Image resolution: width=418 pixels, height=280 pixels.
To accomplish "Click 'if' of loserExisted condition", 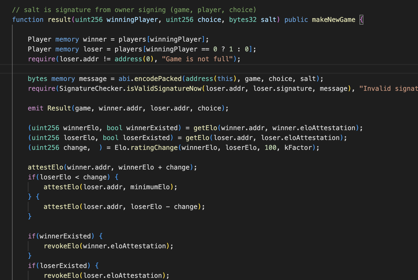I will (32, 266).
